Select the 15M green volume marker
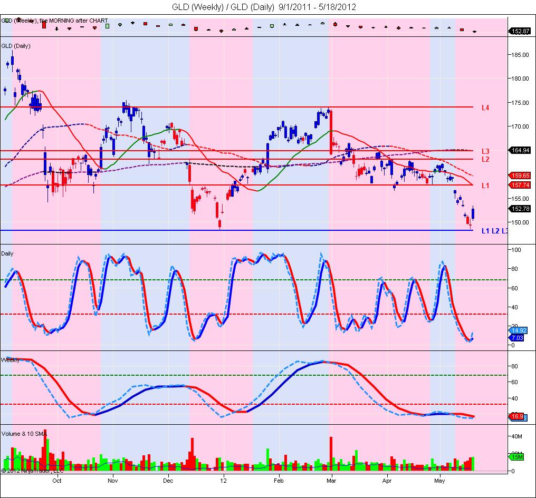536x498 pixels. coord(517,457)
